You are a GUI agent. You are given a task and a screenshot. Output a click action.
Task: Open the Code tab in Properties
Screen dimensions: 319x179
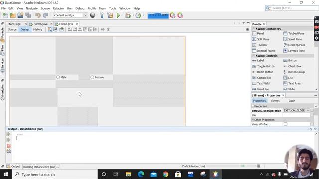(x=291, y=101)
